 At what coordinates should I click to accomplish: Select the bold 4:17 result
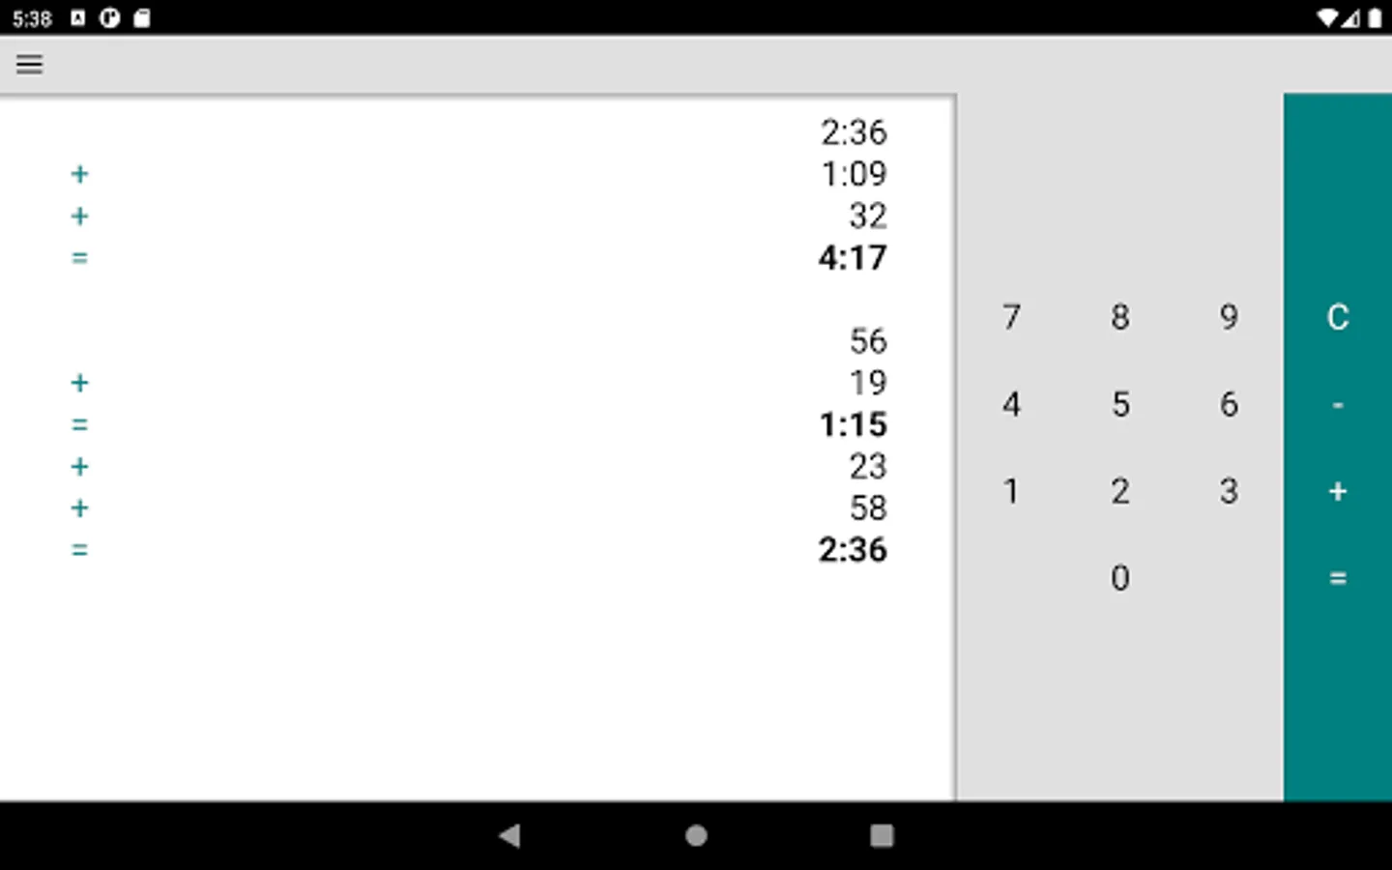pyautogui.click(x=853, y=258)
